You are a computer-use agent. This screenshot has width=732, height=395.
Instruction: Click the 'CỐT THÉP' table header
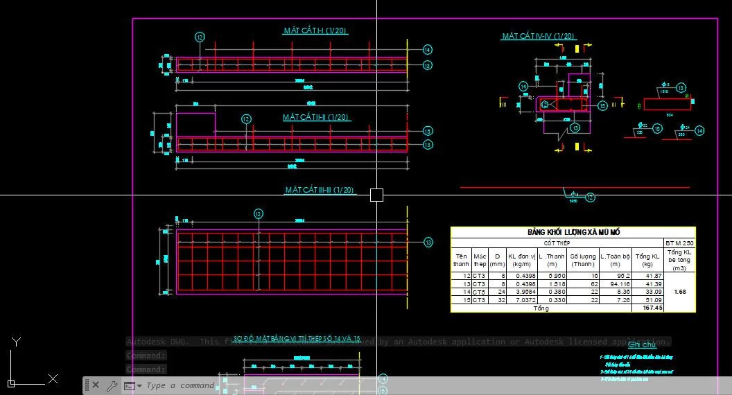(557, 243)
